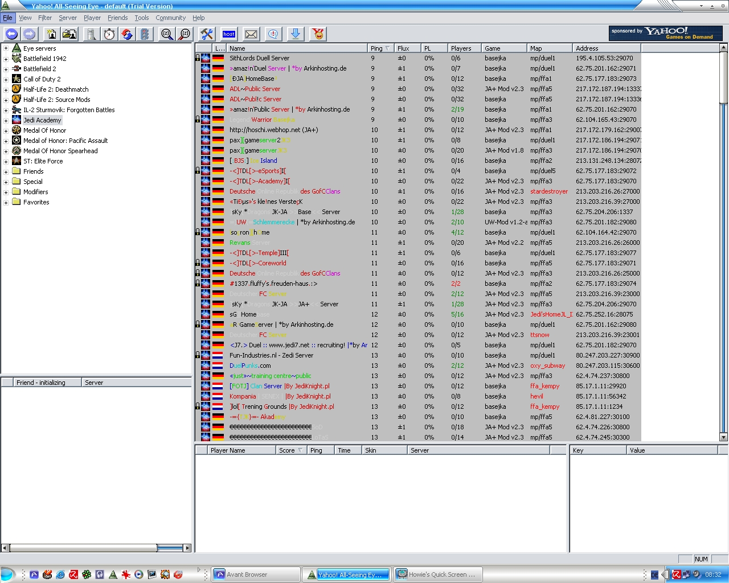This screenshot has height=583, width=729.
Task: Click the server list vertical scrollbar thumb
Action: pos(723,78)
